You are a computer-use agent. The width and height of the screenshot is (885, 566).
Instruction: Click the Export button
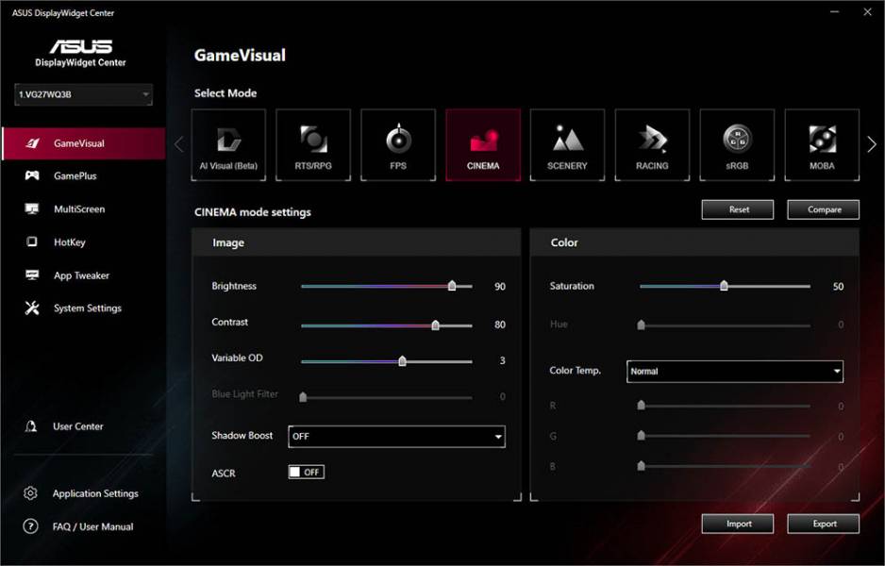coord(824,524)
